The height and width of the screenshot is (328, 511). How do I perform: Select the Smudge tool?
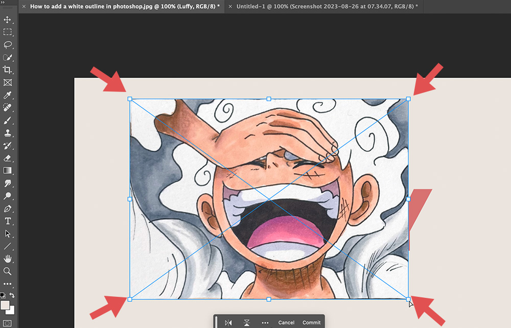7,183
